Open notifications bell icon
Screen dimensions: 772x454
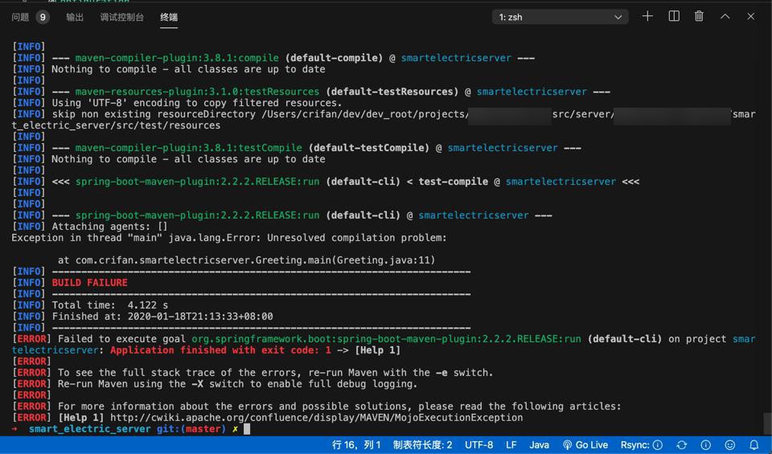[754, 445]
